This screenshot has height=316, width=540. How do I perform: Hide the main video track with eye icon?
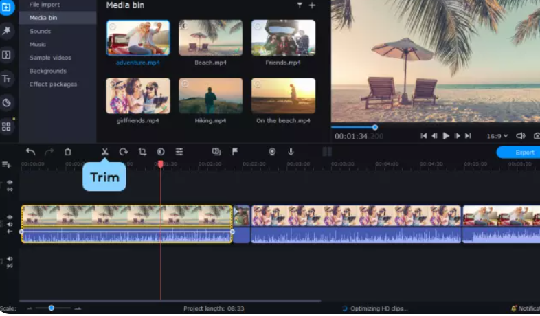click(10, 217)
